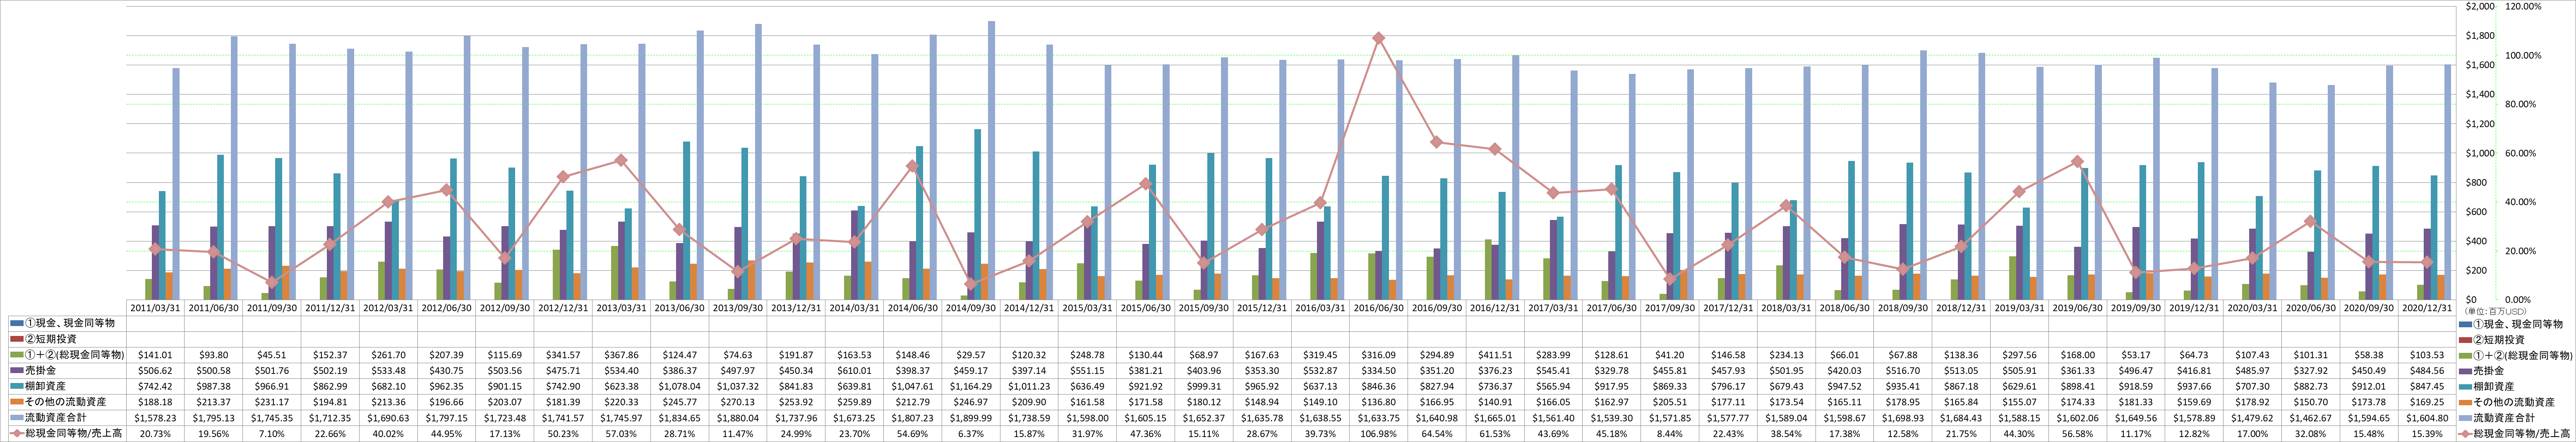Image resolution: width=2576 pixels, height=442 pixels.
Task: Click the 2020/12/31 date column header
Action: click(2428, 308)
